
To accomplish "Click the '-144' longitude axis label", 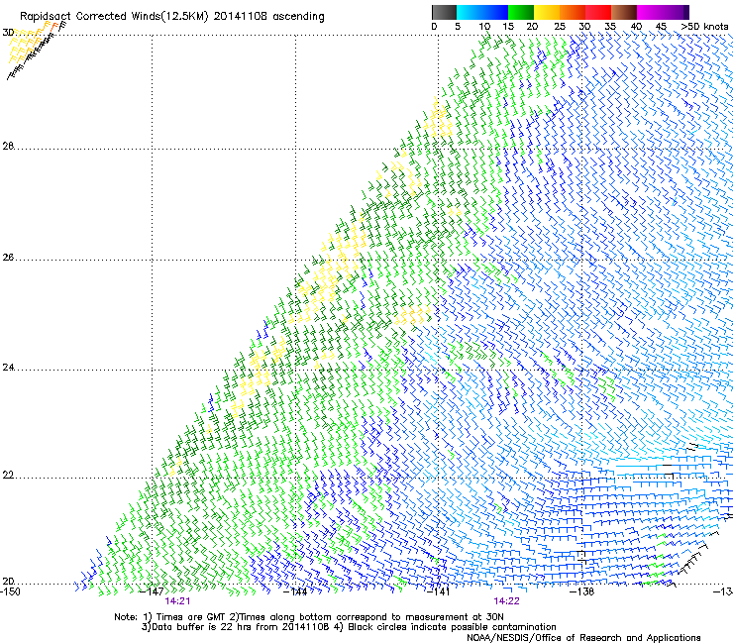I will 296,591.
